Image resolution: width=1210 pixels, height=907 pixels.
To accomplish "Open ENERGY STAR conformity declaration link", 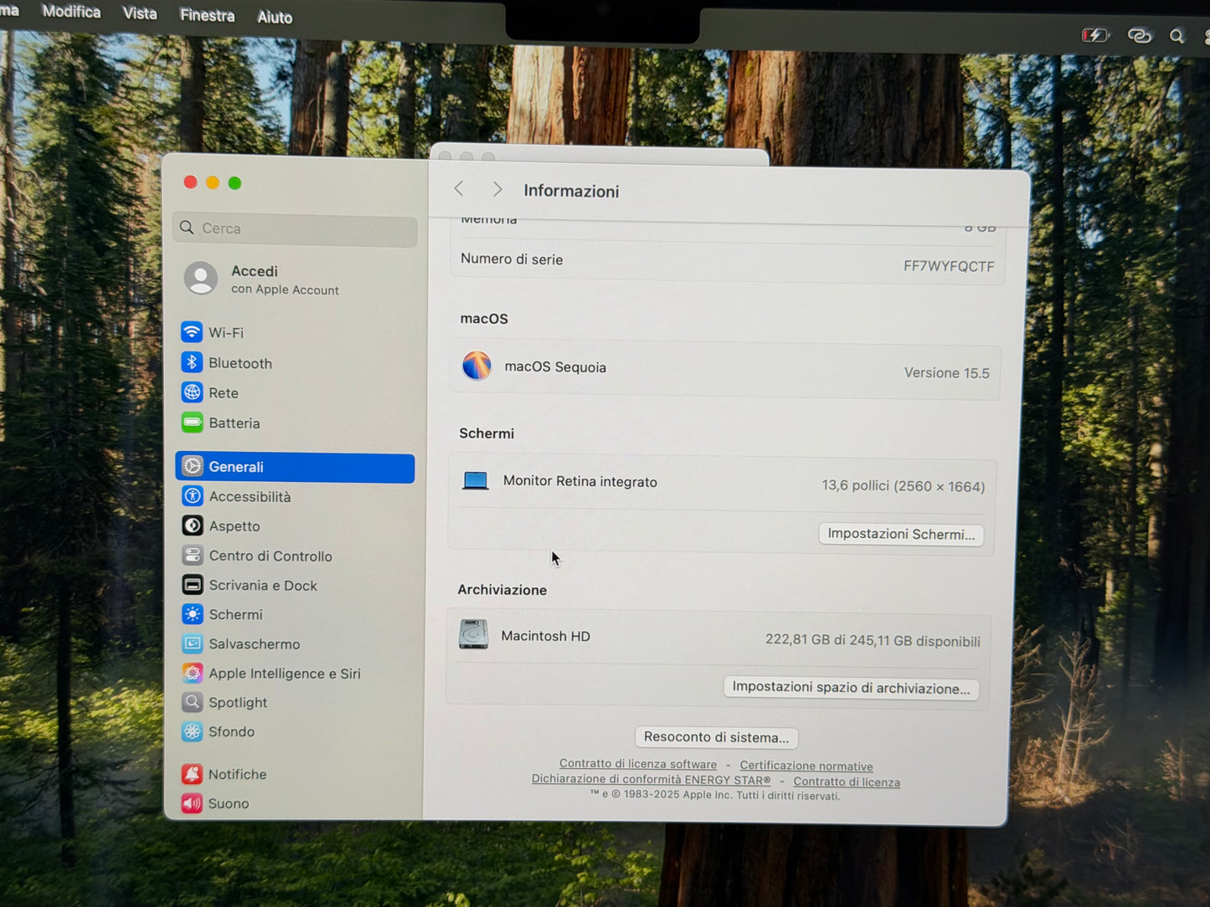I will (651, 779).
